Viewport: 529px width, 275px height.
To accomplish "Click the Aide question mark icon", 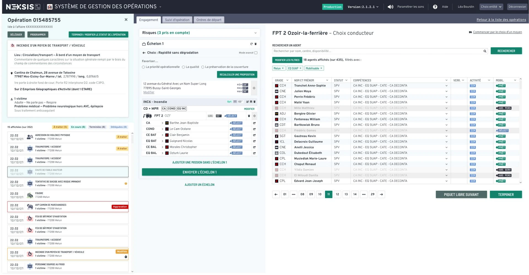I will (435, 7).
